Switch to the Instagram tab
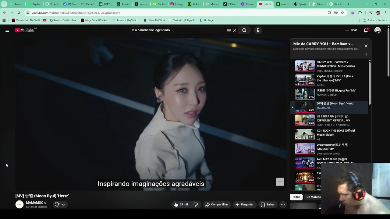The width and height of the screenshot is (390, 219). click(x=176, y=4)
